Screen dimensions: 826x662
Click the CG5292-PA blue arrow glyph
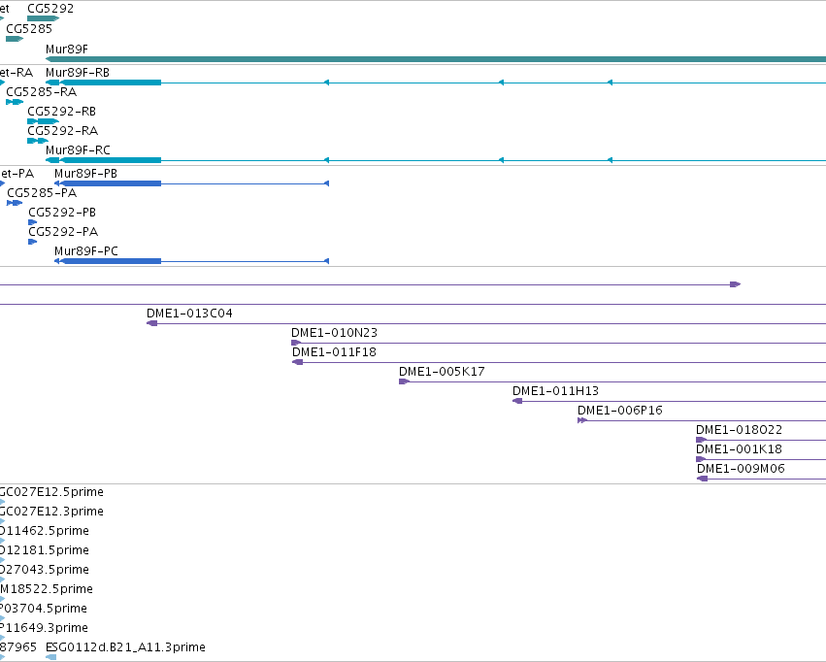pos(33,242)
